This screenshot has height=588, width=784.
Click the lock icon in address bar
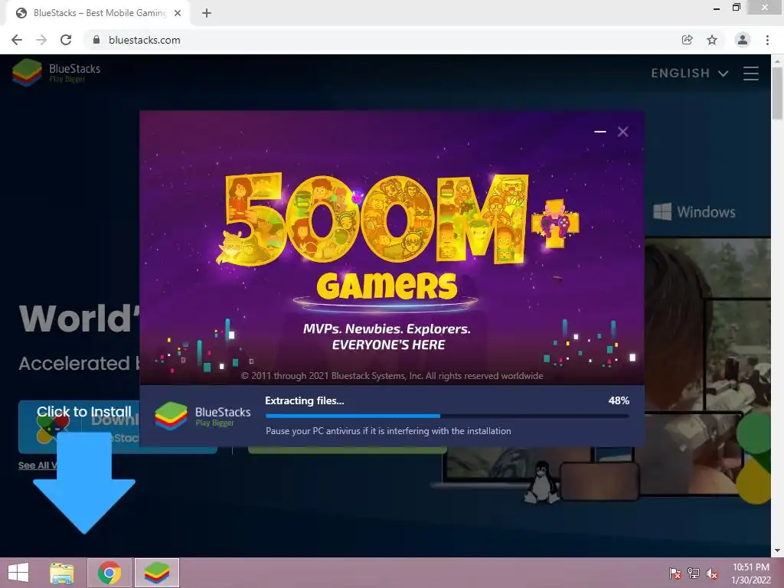[x=96, y=40]
